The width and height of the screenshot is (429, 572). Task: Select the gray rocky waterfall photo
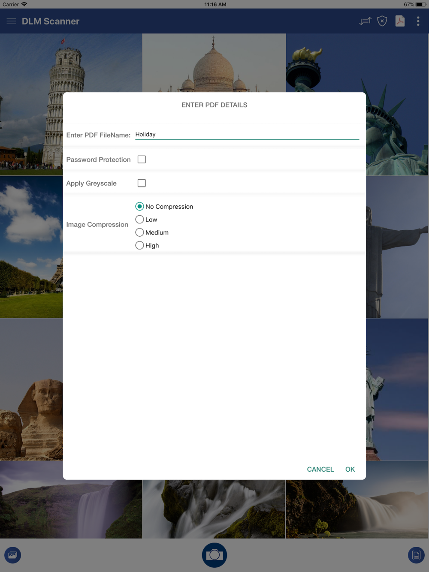pyautogui.click(x=214, y=509)
